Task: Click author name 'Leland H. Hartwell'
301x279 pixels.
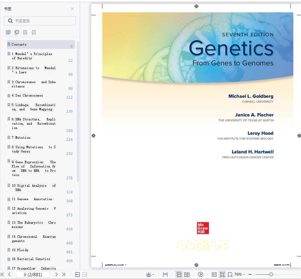Action: pyautogui.click(x=253, y=152)
